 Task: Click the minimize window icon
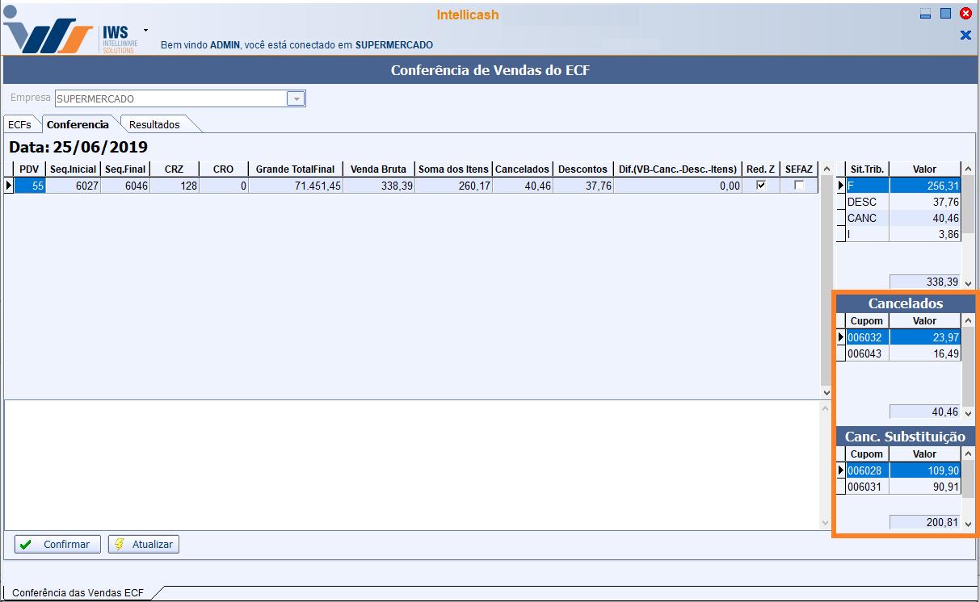[x=926, y=14]
